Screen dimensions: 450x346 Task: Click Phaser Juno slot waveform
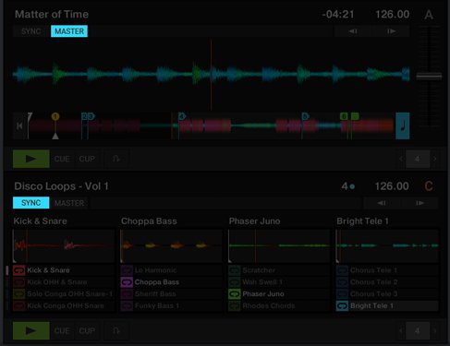point(279,245)
